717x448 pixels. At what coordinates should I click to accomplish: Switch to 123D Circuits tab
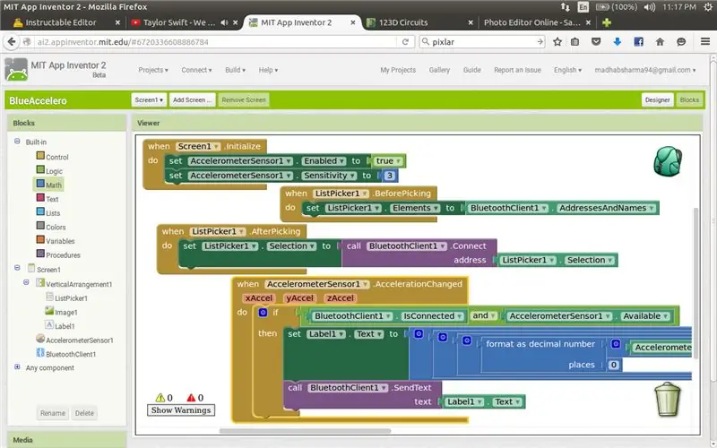[419, 22]
